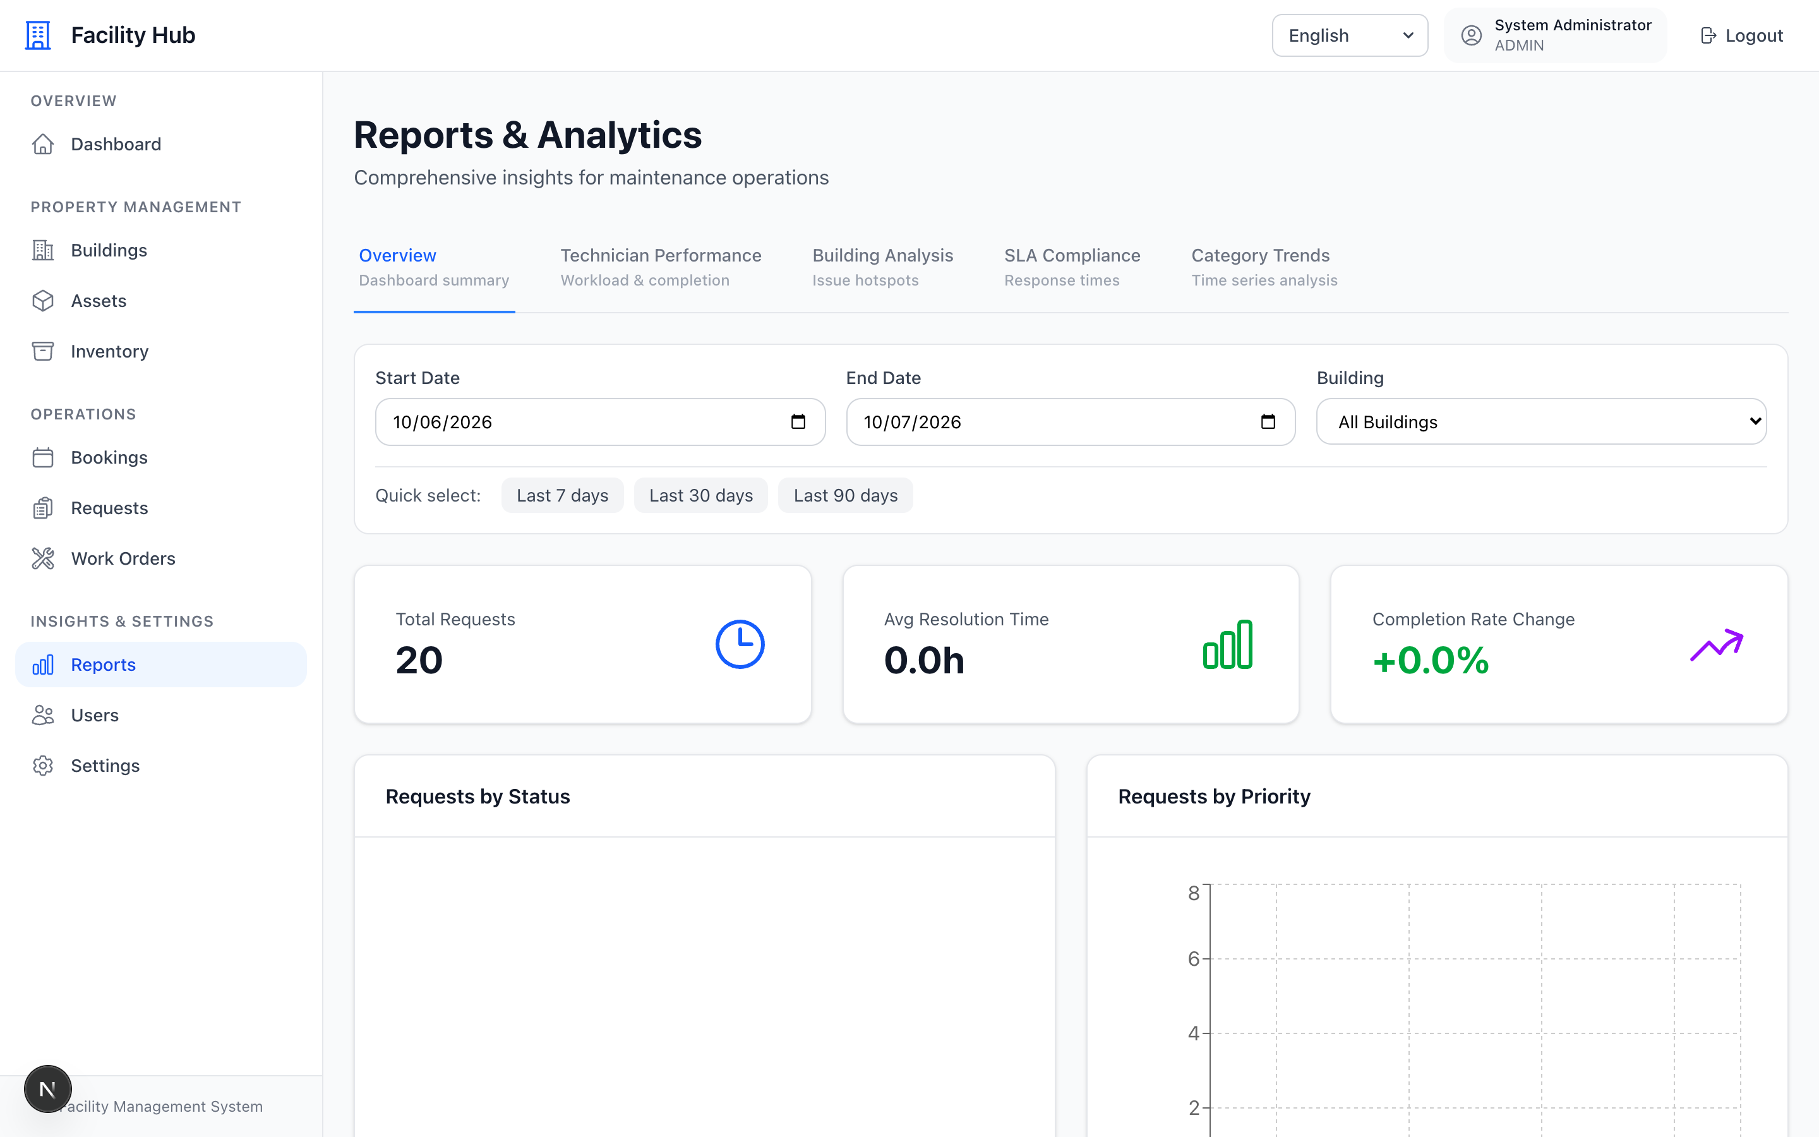This screenshot has width=1819, height=1137.
Task: Click the Reports bar chart icon in sidebar
Action: [43, 664]
